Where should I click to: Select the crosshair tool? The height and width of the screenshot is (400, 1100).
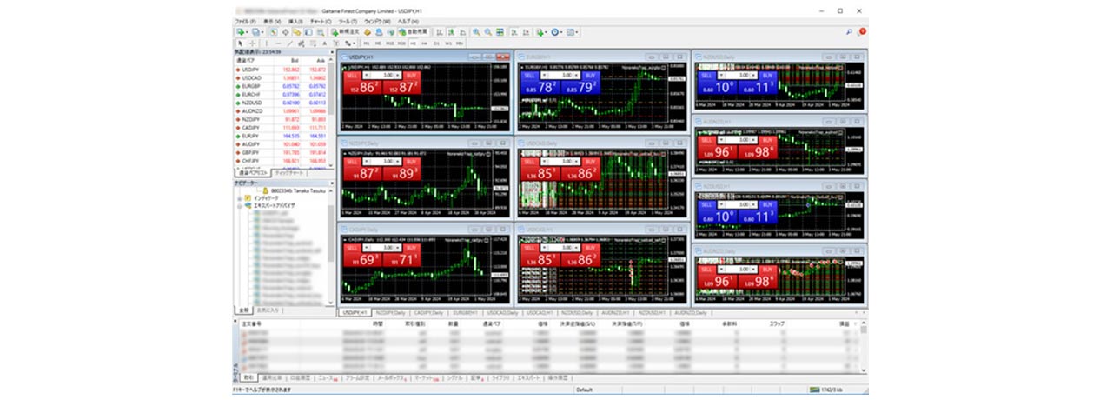(252, 43)
